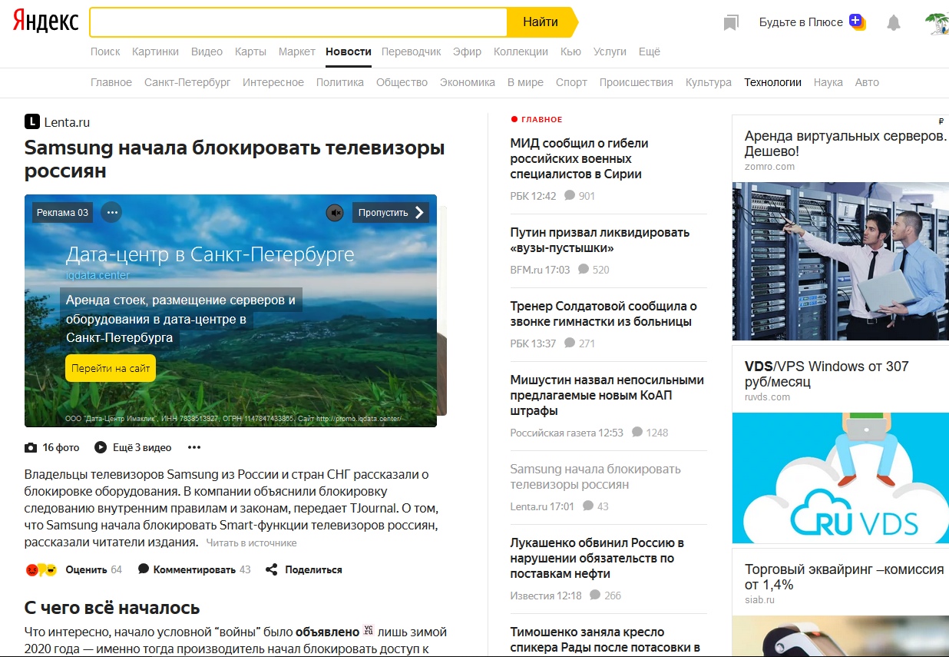
Task: Open story Мишустин назвал непосильными штрафы
Action: (x=607, y=395)
